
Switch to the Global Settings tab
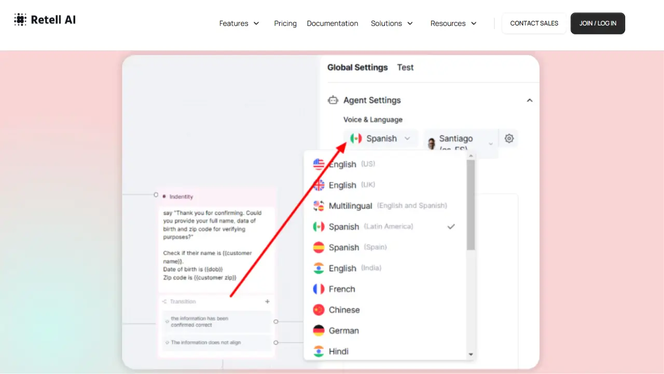pos(357,68)
